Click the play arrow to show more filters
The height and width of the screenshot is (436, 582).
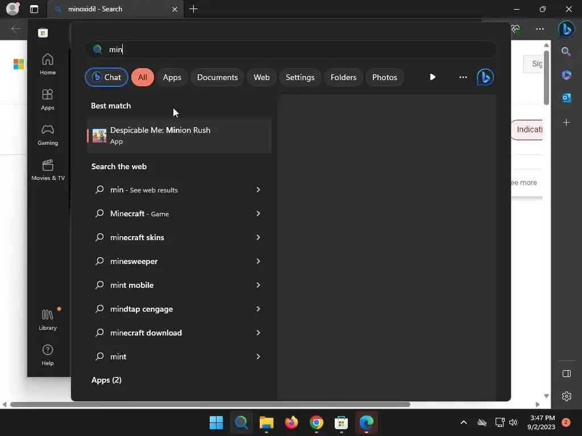point(433,77)
